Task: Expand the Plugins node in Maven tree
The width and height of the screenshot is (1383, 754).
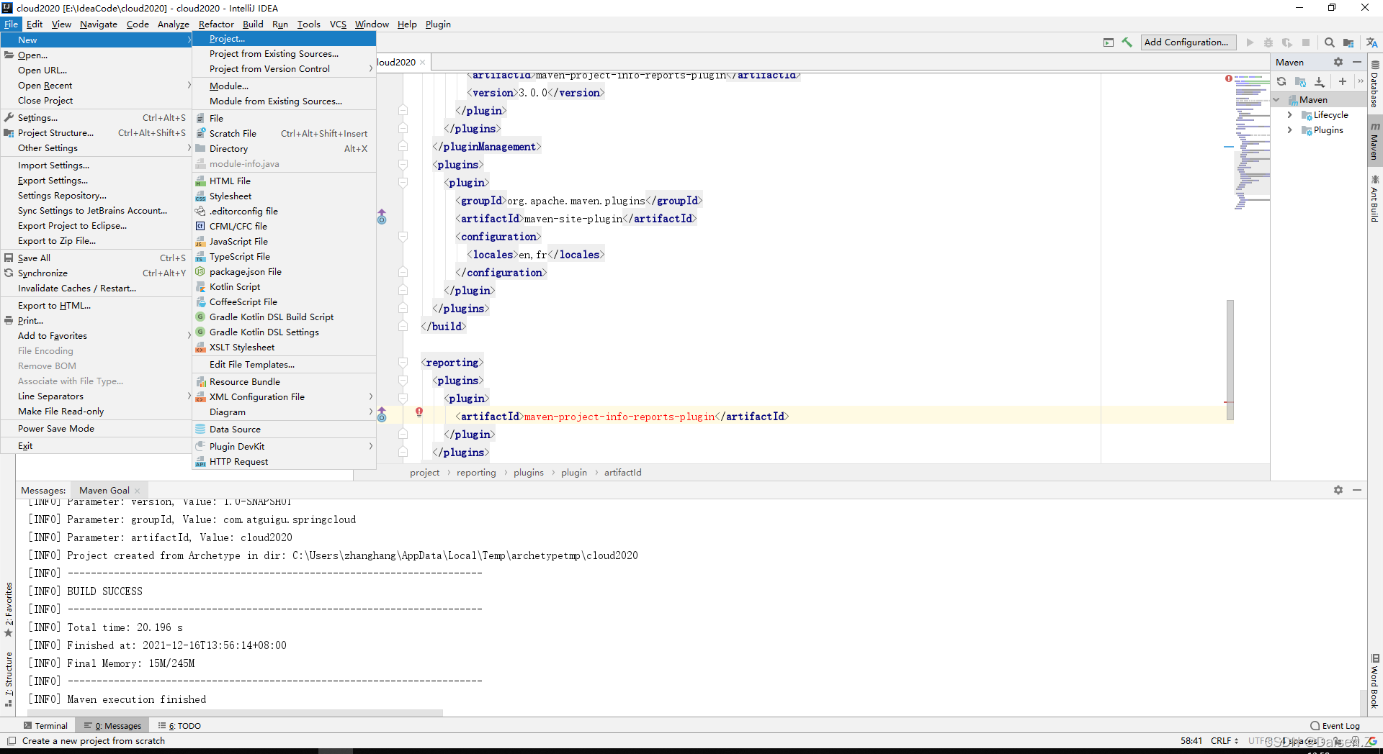Action: (x=1289, y=130)
